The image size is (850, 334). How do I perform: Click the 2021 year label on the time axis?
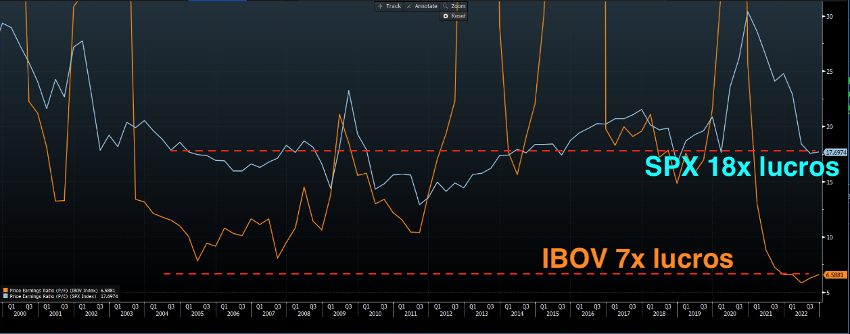(x=765, y=314)
